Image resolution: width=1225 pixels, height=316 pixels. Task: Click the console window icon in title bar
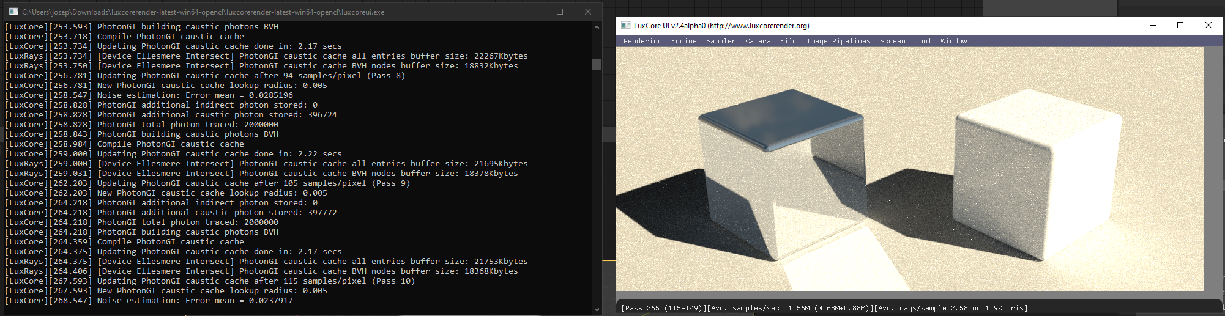[13, 12]
